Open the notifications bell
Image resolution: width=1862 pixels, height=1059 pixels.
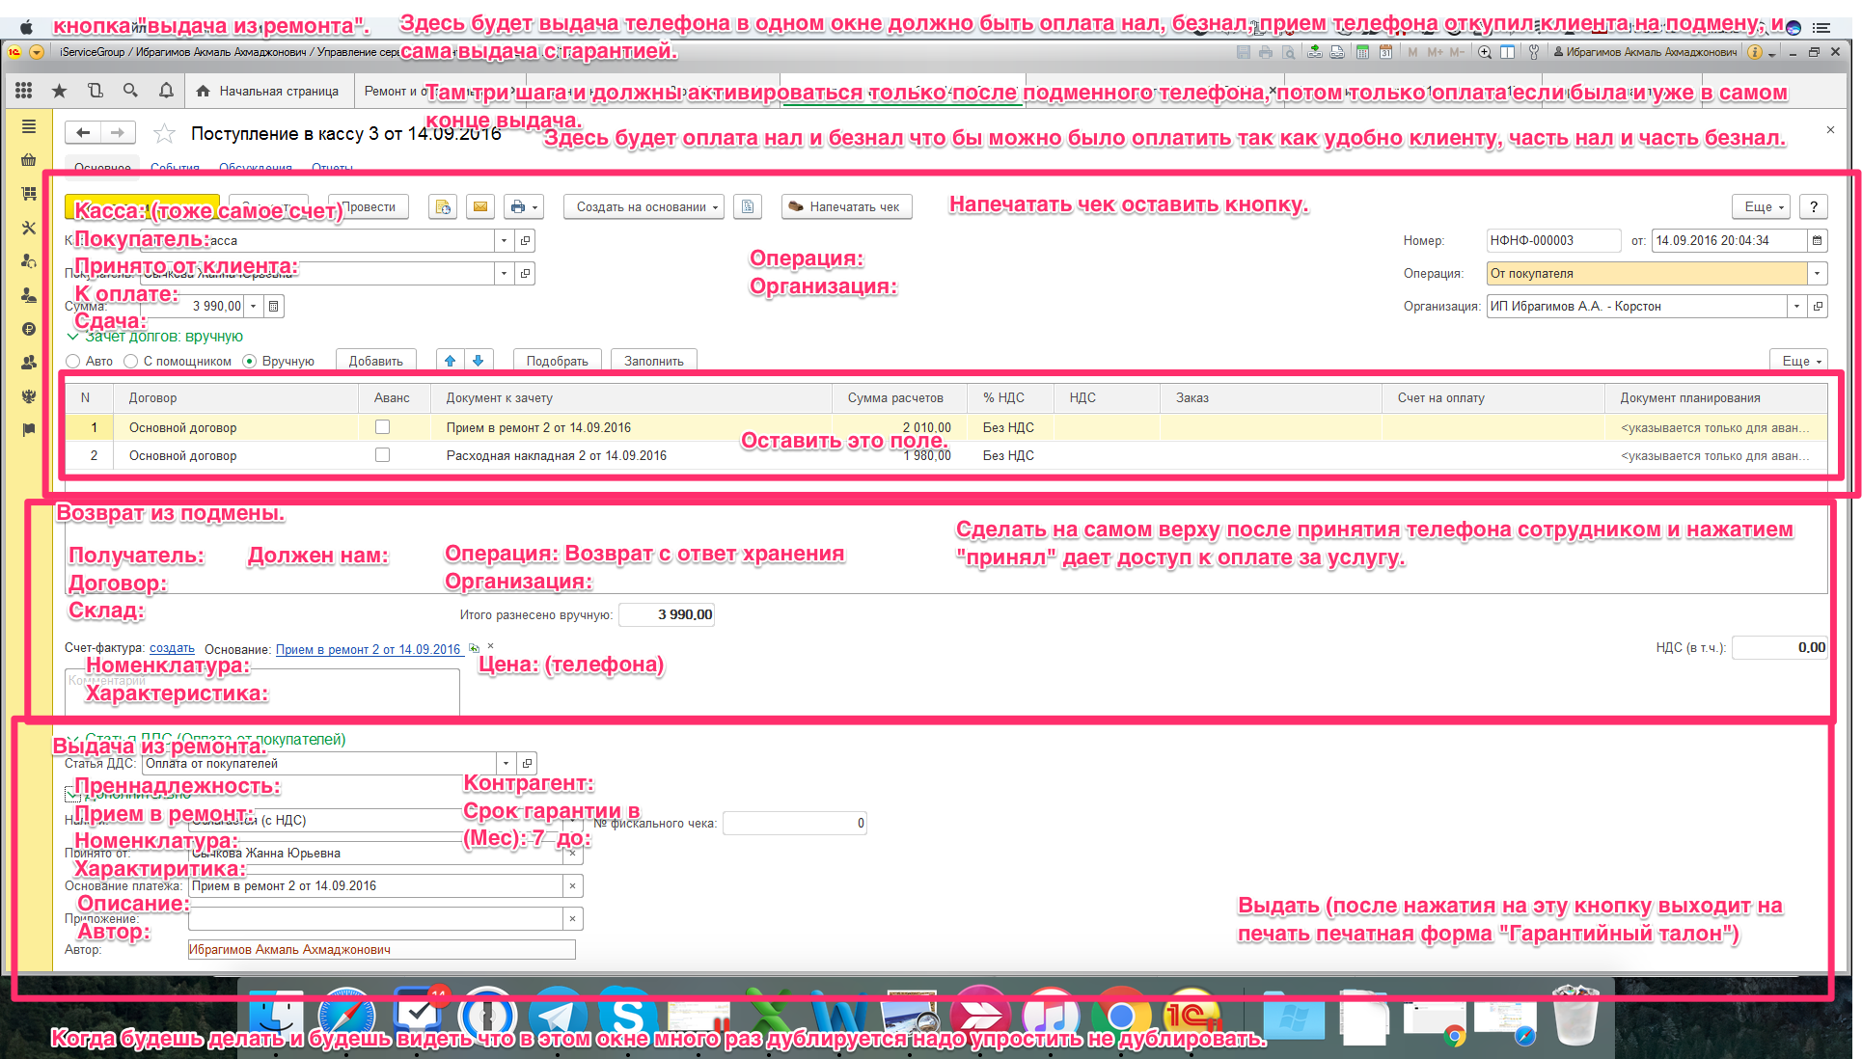(x=166, y=91)
